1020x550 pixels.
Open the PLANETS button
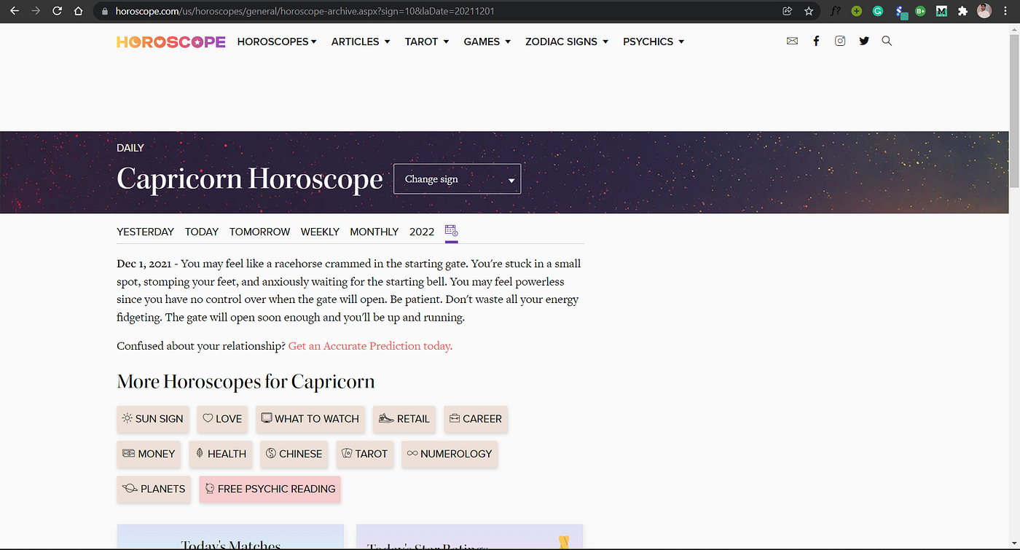154,489
